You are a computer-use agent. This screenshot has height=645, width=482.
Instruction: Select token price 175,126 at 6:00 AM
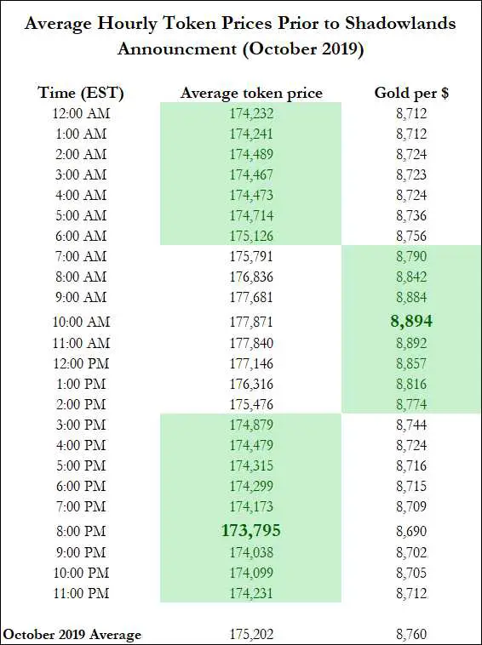251,236
